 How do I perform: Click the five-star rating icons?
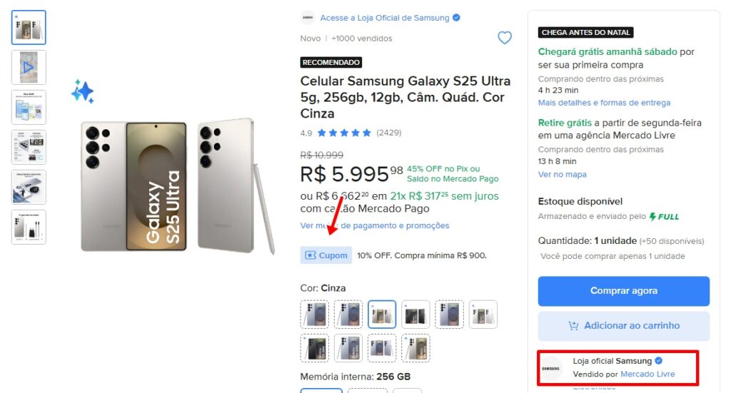(344, 133)
